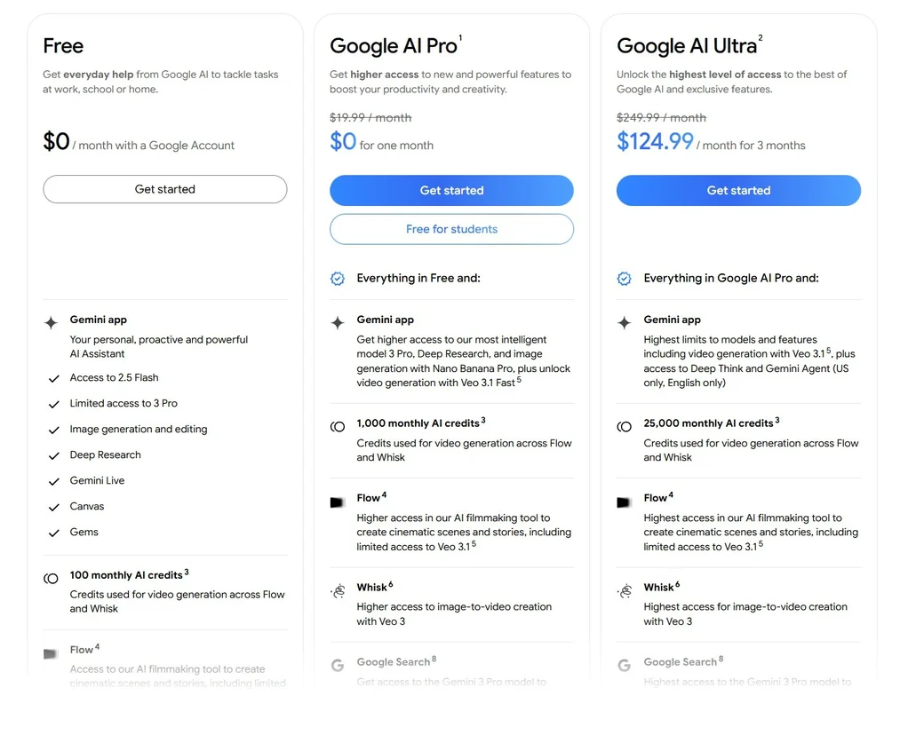The image size is (900, 735).
Task: Click the 1,000 monthly AI credits icon
Action: click(x=338, y=427)
